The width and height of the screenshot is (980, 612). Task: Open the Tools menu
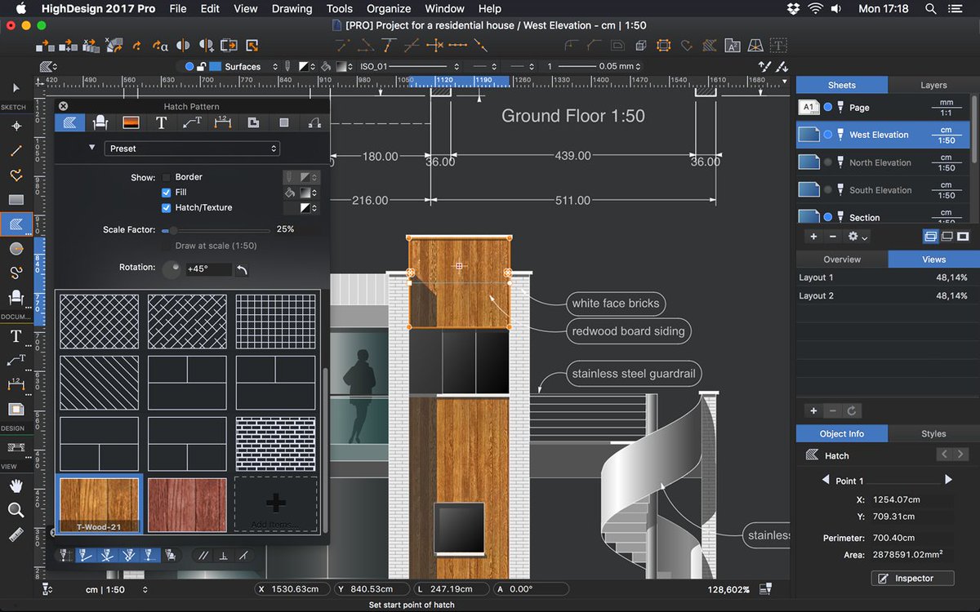pos(340,9)
